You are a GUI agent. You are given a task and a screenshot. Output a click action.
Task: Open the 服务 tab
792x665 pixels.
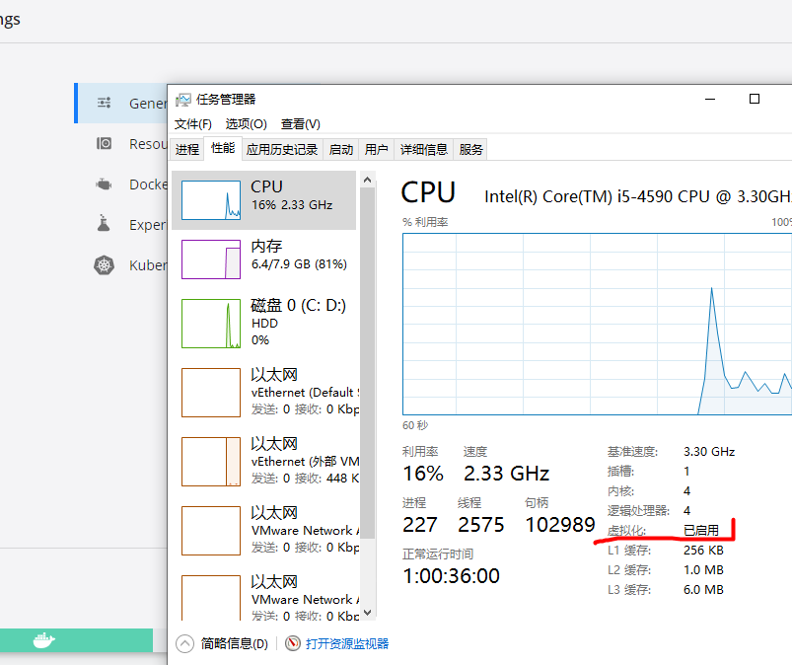point(470,148)
